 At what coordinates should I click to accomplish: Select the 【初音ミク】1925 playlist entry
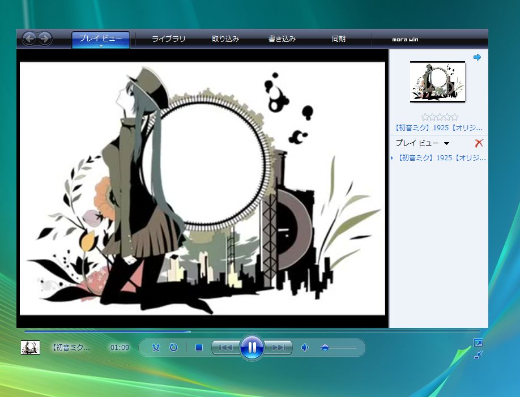coord(441,158)
